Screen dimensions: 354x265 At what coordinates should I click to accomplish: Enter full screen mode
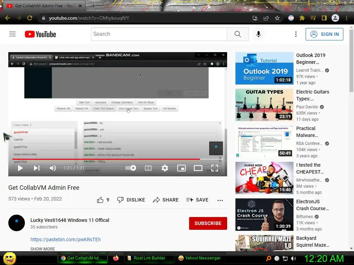(x=215, y=168)
